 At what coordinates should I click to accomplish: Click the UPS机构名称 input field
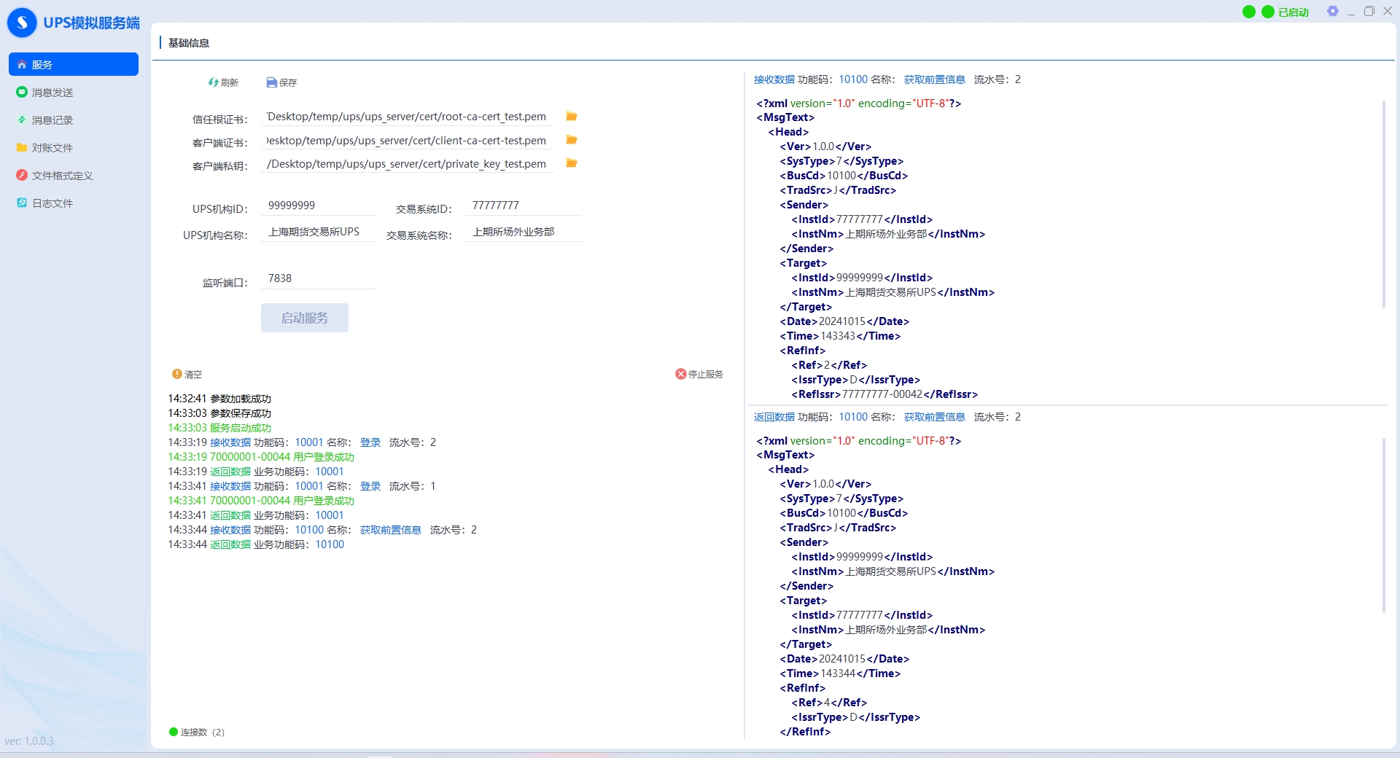pyautogui.click(x=319, y=232)
